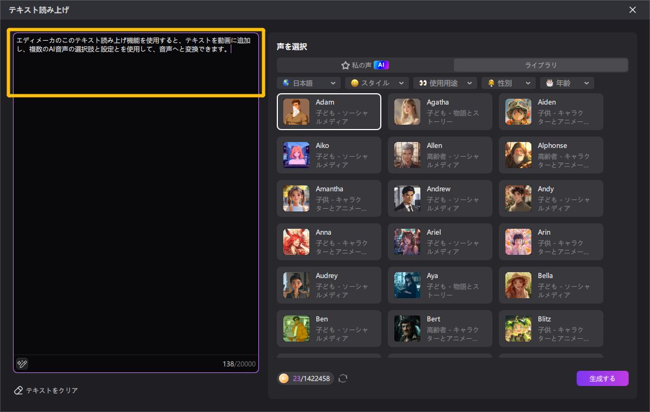Click the AI rewrite magic wand icon
The image size is (650, 412).
(22, 364)
